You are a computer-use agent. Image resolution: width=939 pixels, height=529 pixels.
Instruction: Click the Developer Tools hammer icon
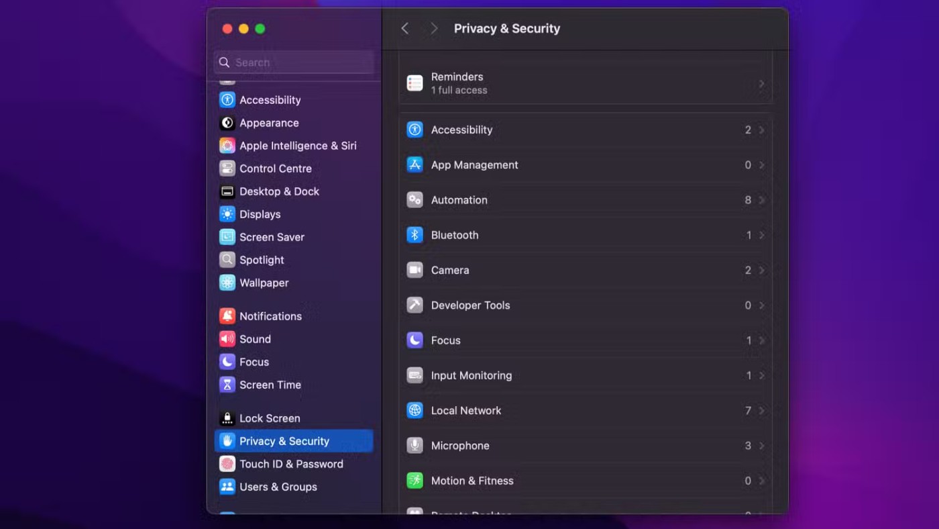click(x=415, y=305)
